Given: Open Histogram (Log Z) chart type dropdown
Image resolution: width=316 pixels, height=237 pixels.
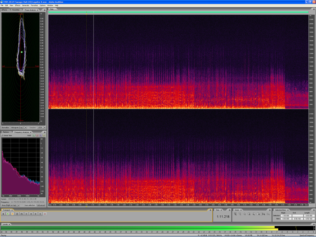Looking at the screenshot, I should click(x=19, y=128).
